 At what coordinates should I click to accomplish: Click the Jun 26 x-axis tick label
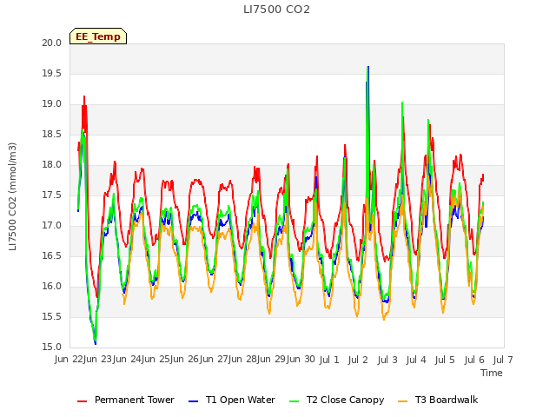pos(184,360)
